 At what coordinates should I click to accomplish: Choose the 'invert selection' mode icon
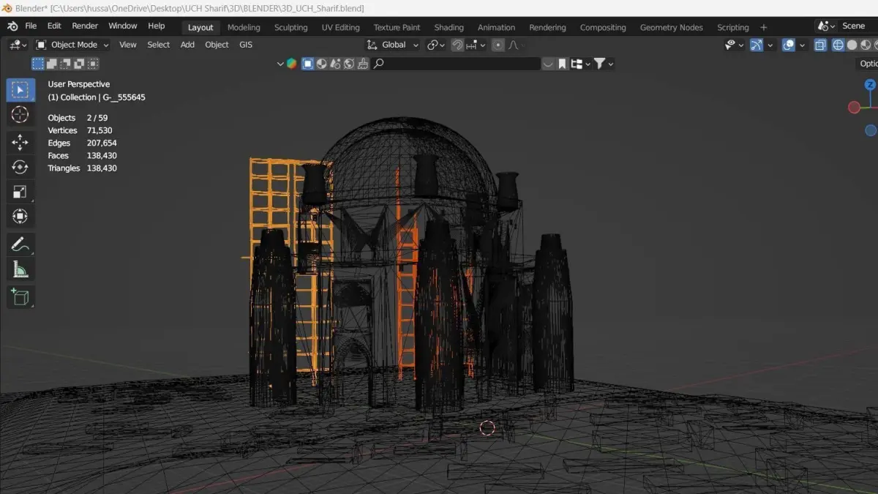[x=79, y=64]
